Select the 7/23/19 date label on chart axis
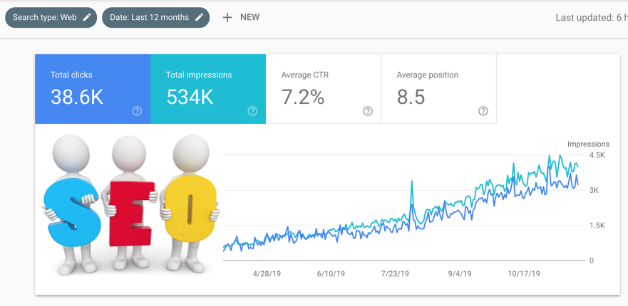 click(x=395, y=273)
